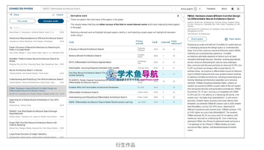Sort table by Title column
This screenshot has width=264, height=150.
coord(71,42)
